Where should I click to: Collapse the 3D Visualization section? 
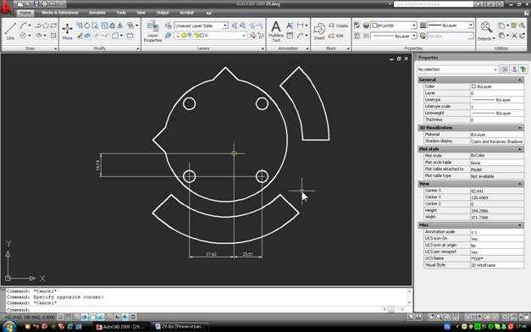pyautogui.click(x=520, y=128)
